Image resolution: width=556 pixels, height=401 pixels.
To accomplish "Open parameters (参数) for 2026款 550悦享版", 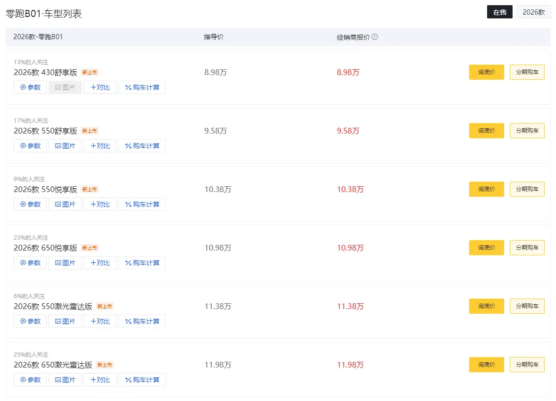I will pos(30,204).
